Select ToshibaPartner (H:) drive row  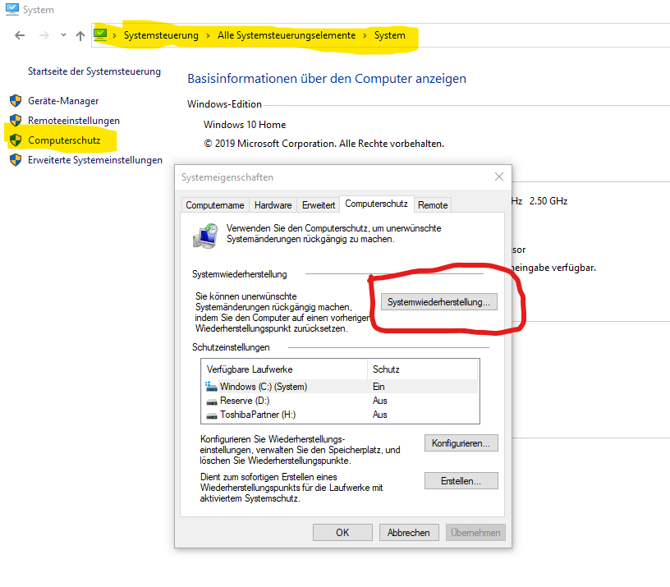(x=340, y=415)
